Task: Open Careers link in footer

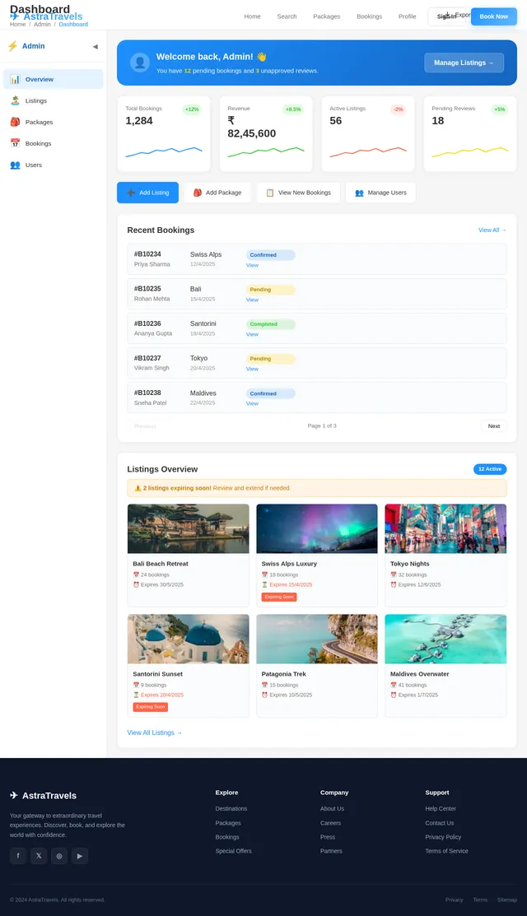Action: (x=331, y=823)
